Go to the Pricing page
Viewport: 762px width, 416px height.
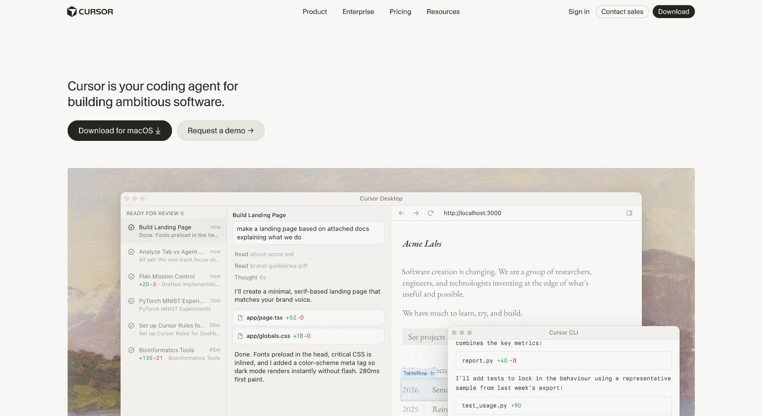coord(400,11)
